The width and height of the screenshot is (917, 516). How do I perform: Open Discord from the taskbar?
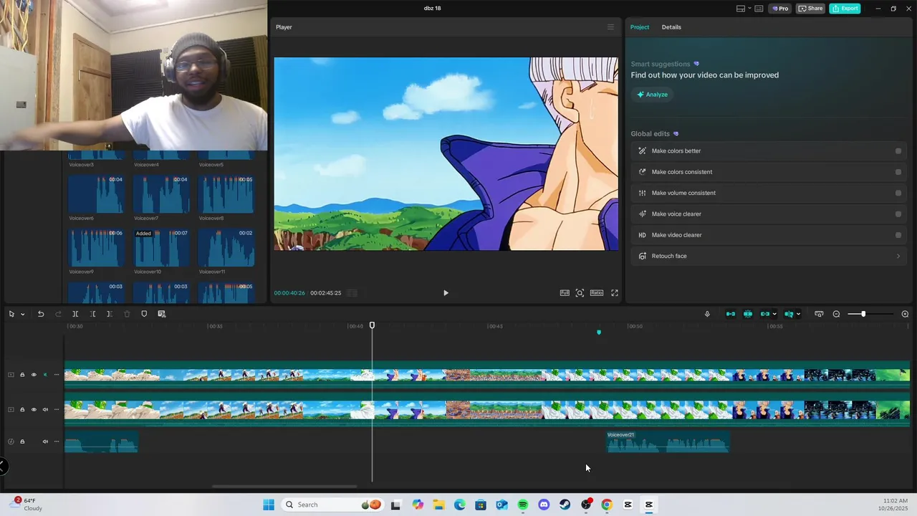tap(544, 505)
